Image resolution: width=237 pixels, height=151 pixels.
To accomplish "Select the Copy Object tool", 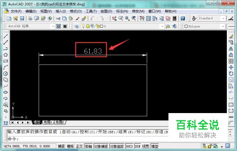I will 231,42.
